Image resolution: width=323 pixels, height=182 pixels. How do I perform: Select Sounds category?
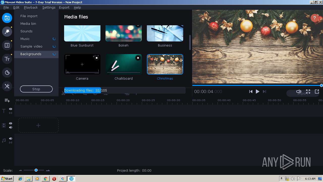36,31
